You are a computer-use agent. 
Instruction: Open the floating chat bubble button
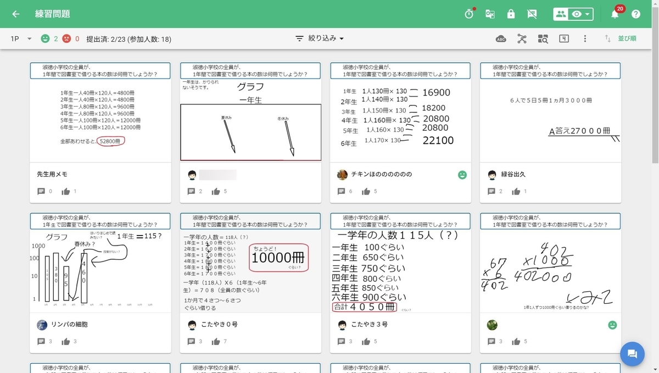tap(632, 354)
